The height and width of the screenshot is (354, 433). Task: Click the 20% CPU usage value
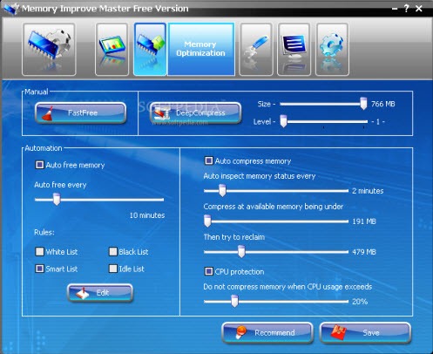tap(360, 302)
